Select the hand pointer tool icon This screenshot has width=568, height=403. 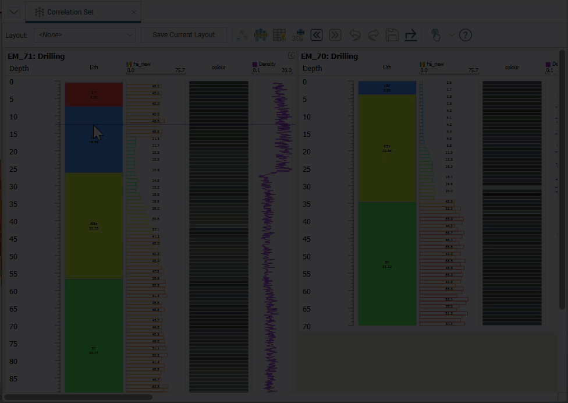[435, 35]
